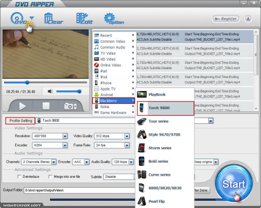The image size is (261, 208).
Task: Select Nokia in profile menu
Action: pyautogui.click(x=114, y=107)
